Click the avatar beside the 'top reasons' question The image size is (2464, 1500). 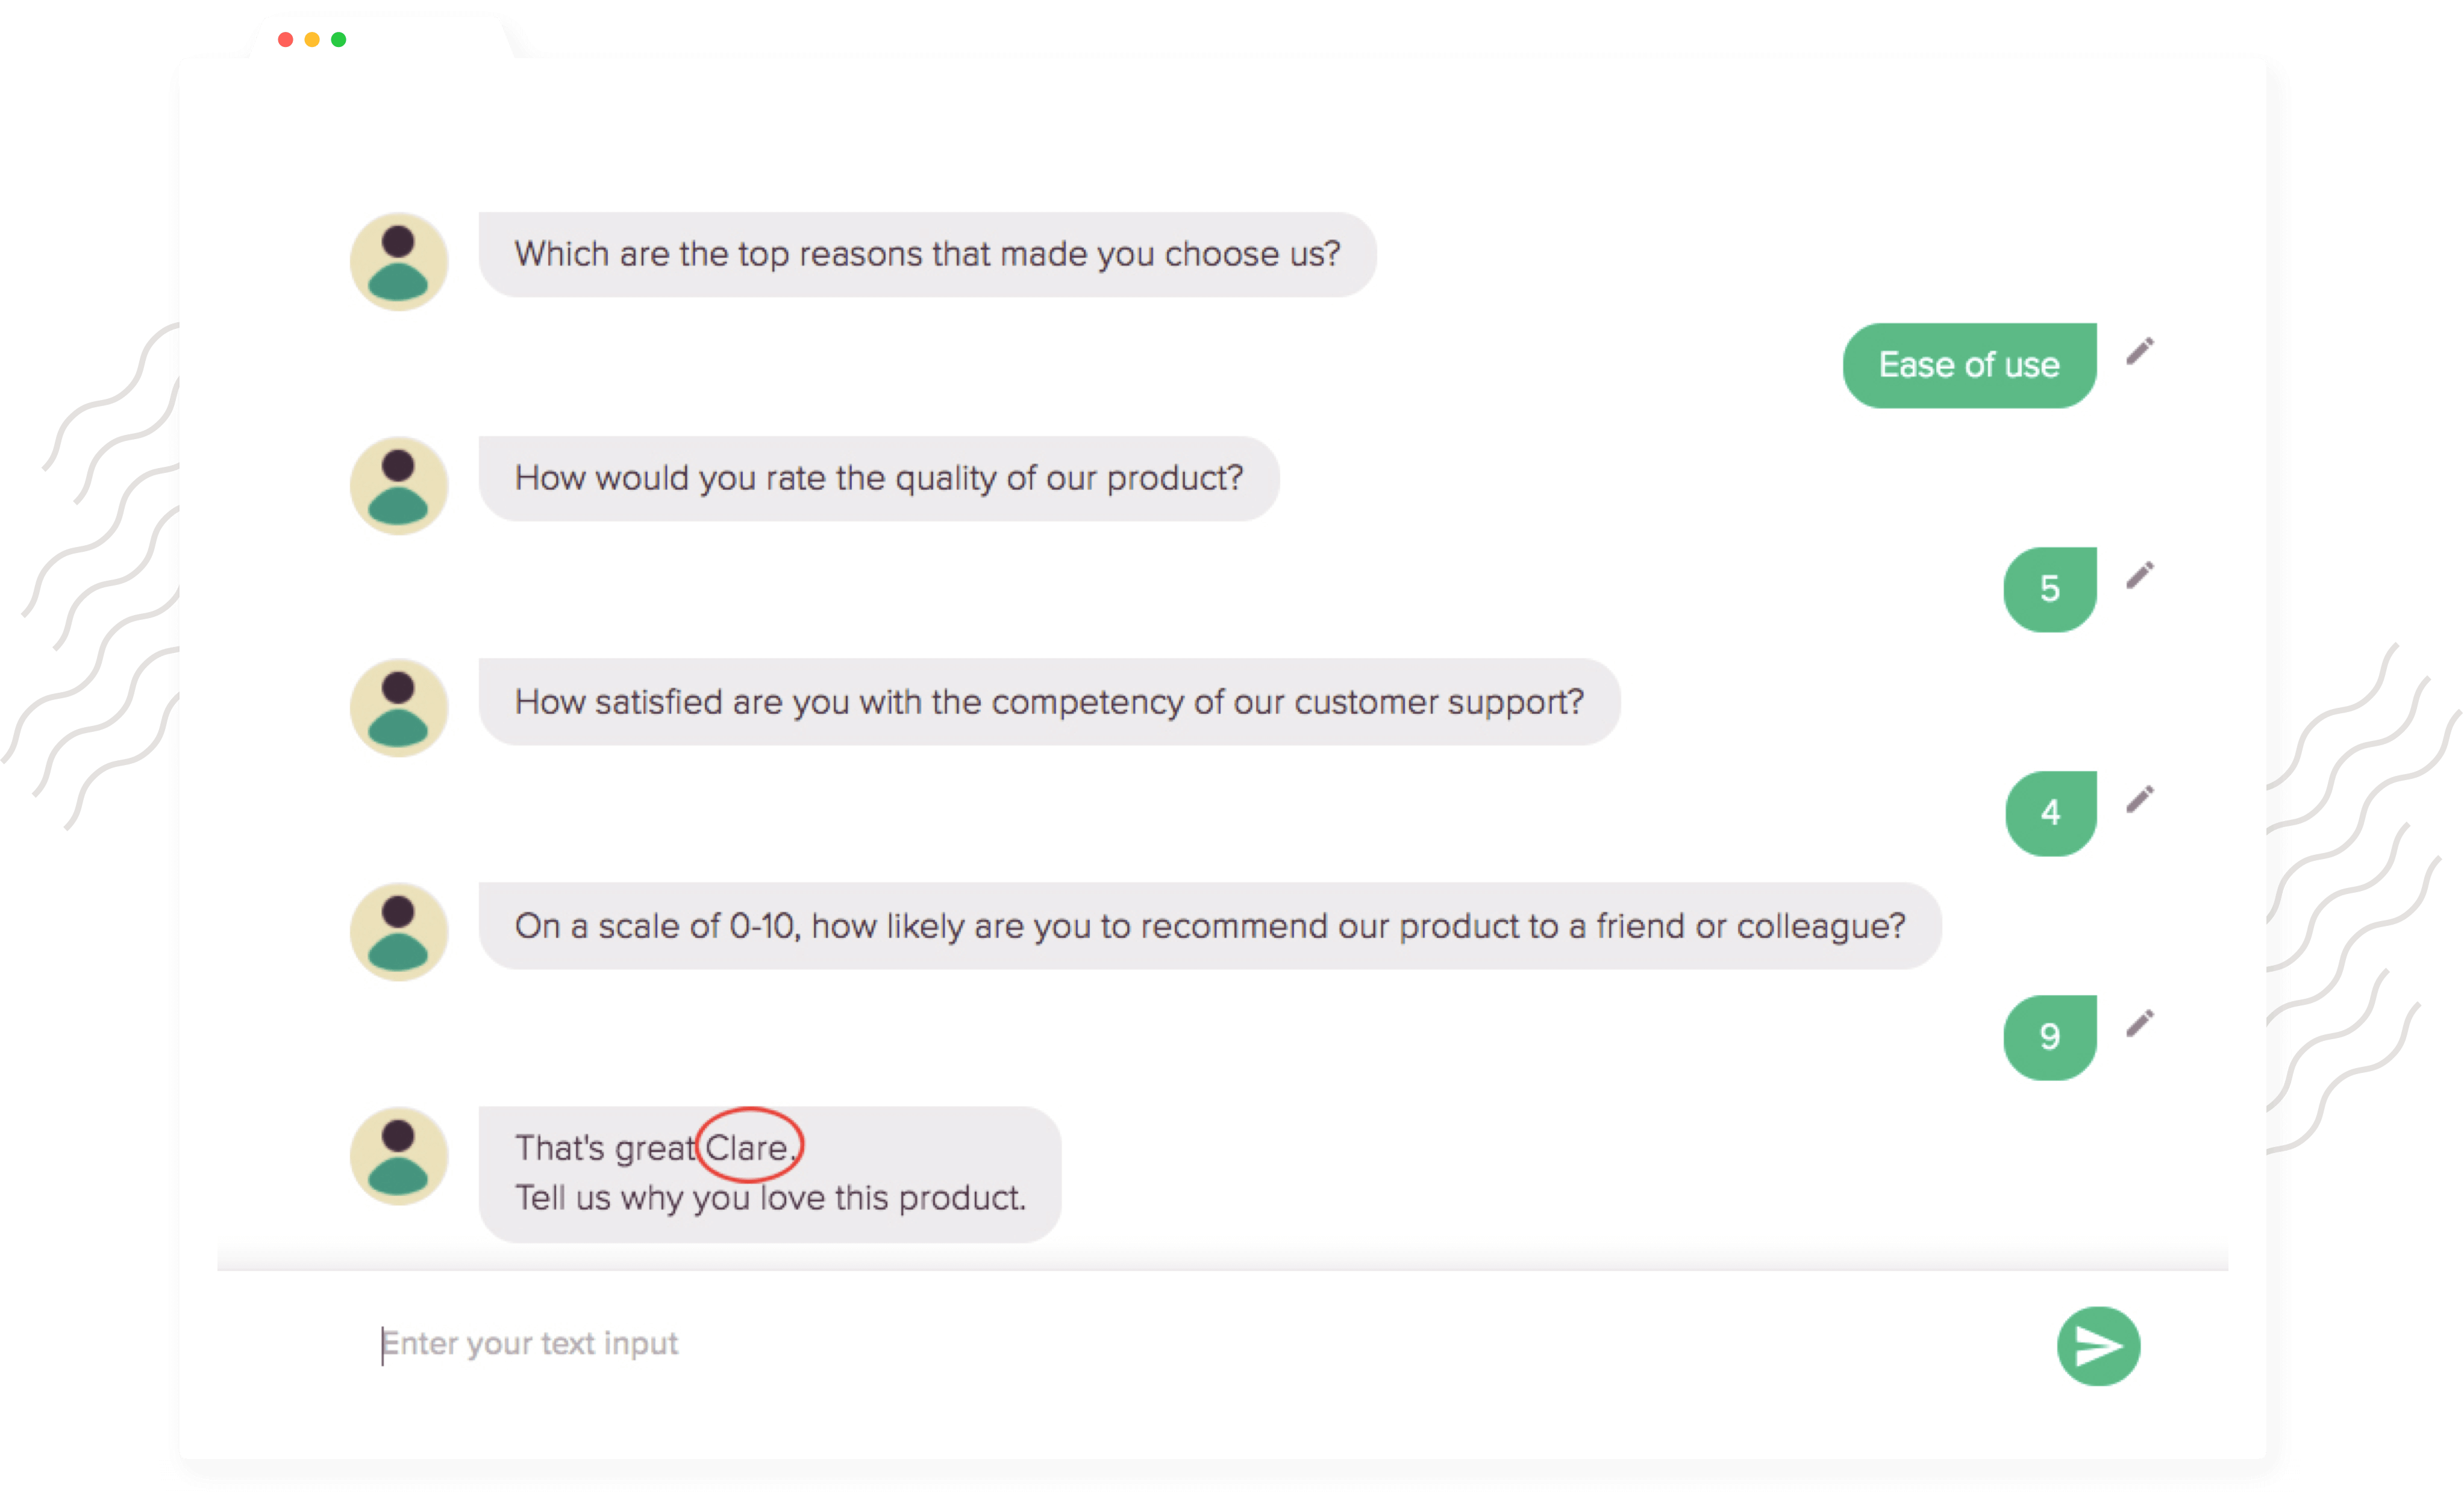coord(398,261)
